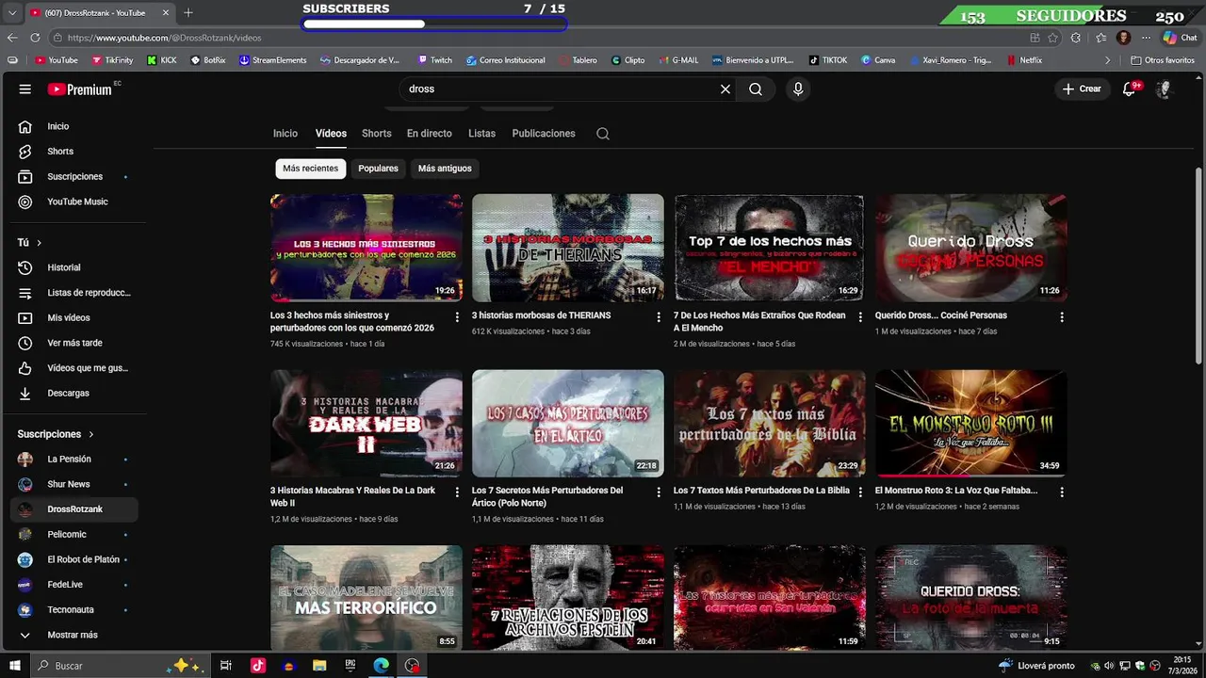Select Más recientes filter chip
The width and height of the screenshot is (1206, 678).
[310, 169]
